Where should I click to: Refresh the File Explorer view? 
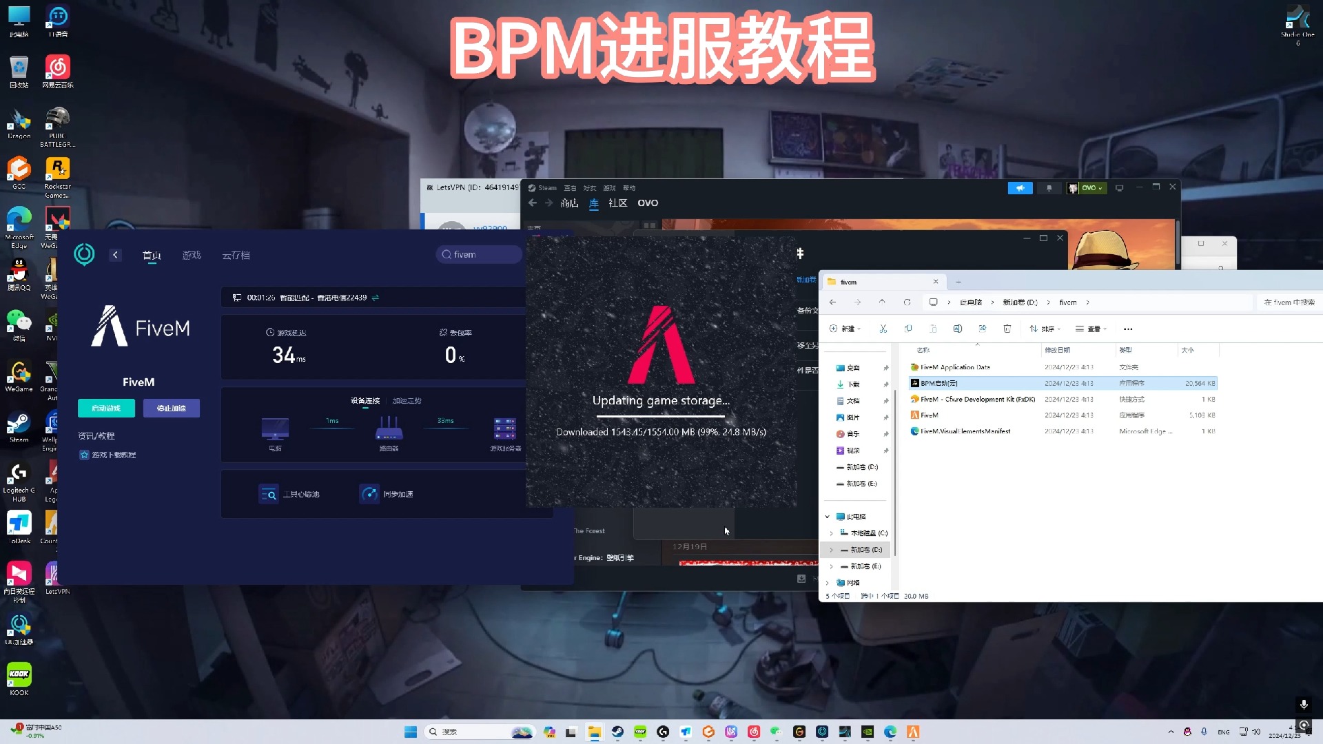coord(907,302)
